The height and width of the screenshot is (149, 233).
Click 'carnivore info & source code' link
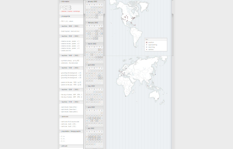(70, 122)
